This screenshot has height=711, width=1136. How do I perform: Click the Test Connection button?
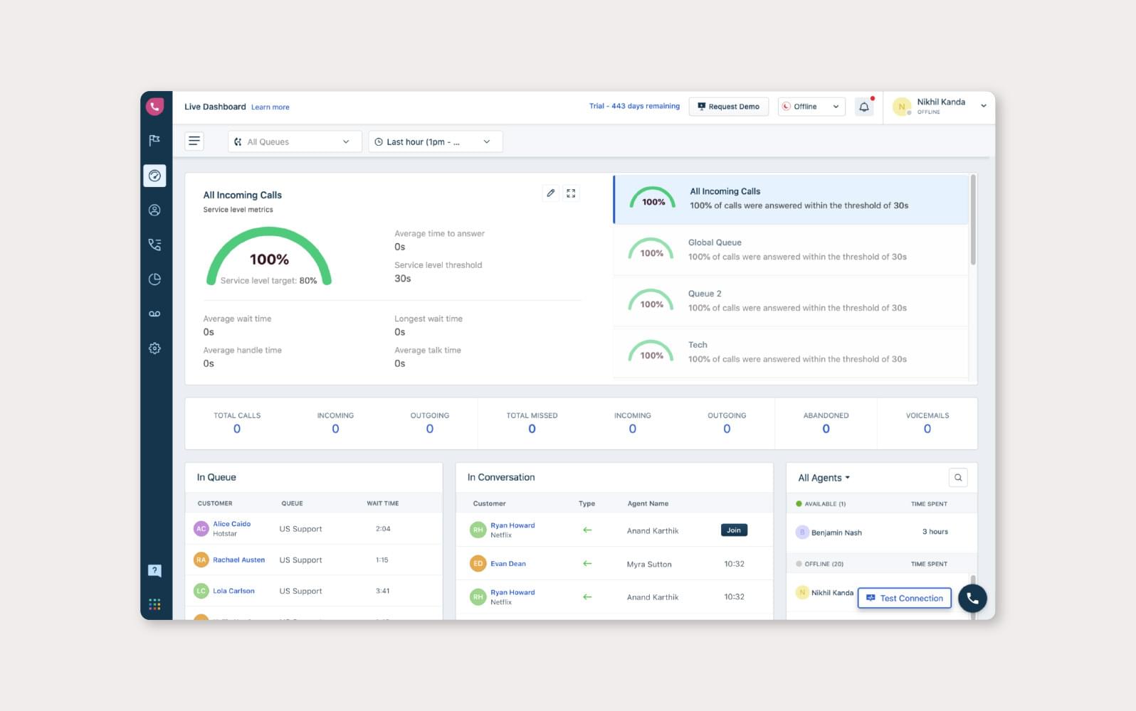905,599
